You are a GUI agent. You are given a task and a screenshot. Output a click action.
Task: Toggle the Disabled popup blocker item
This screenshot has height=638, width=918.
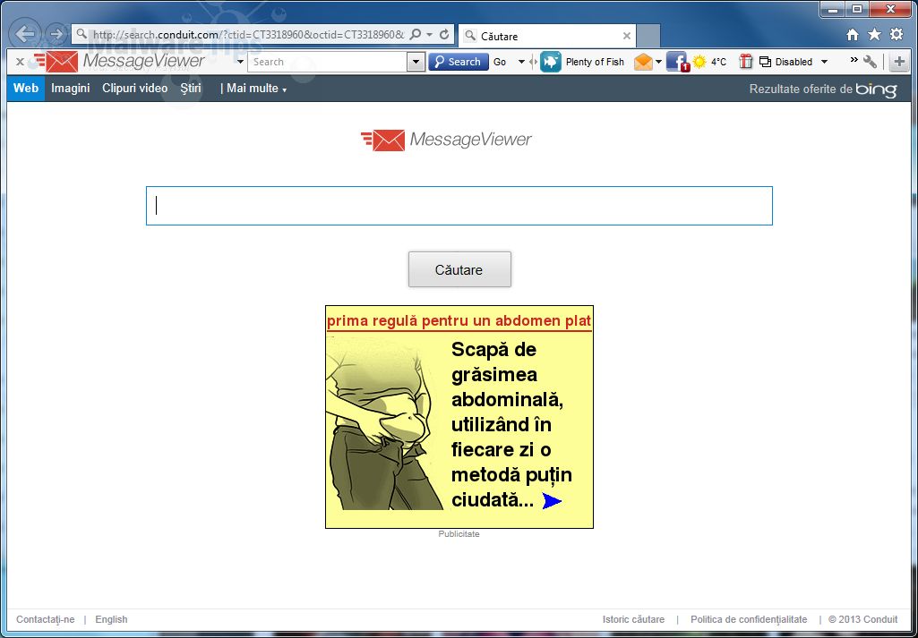tap(785, 62)
